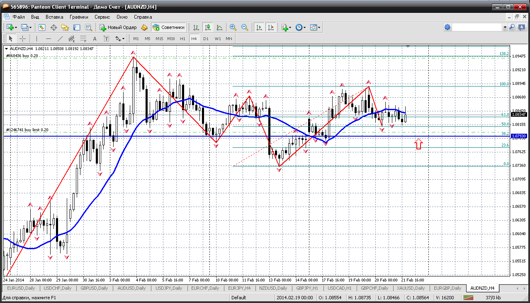
Task: Zoom out on the chart
Action: [245, 27]
